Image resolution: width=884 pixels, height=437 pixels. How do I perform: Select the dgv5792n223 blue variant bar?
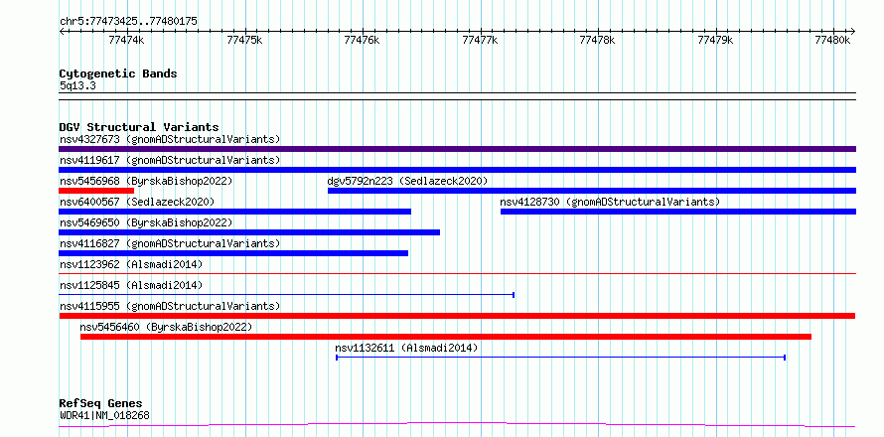[x=592, y=191]
